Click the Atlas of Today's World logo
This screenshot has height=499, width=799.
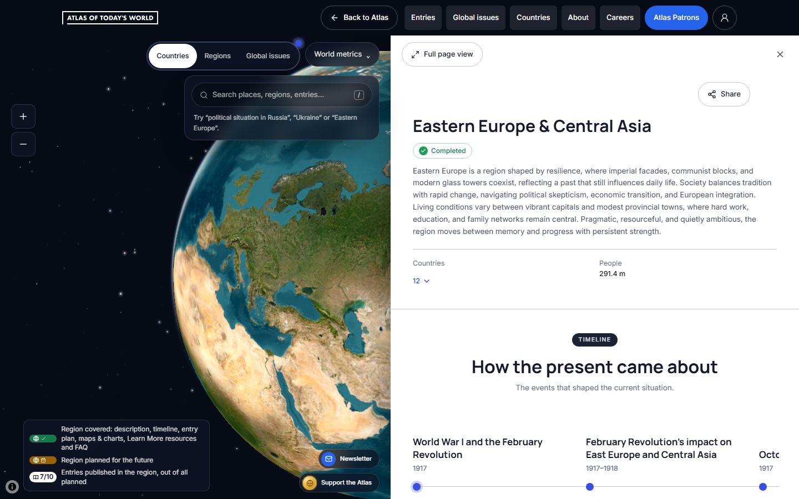coord(110,18)
